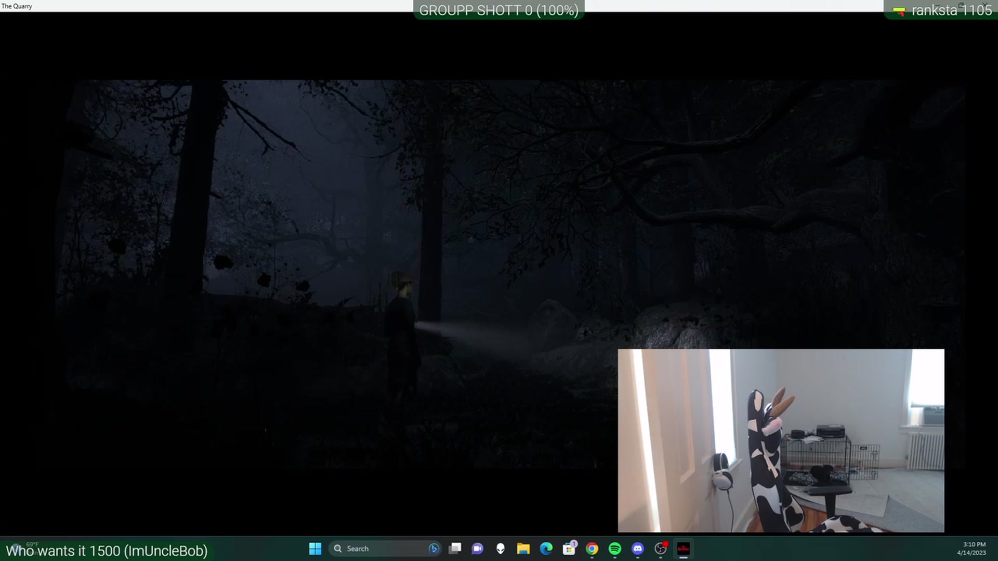Launch Microsoft Edge browser
998x561 pixels.
coord(546,549)
